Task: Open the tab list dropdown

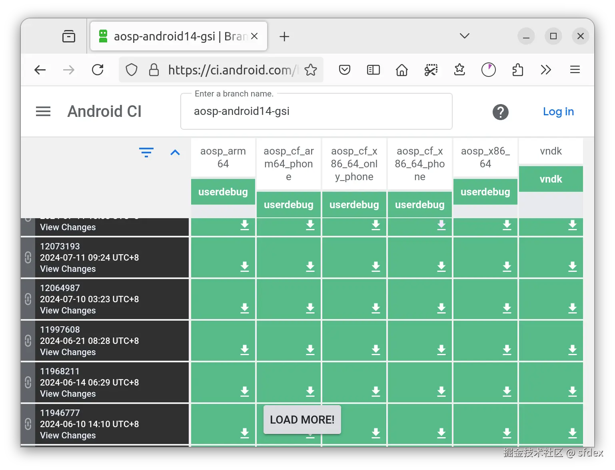Action: (x=464, y=36)
